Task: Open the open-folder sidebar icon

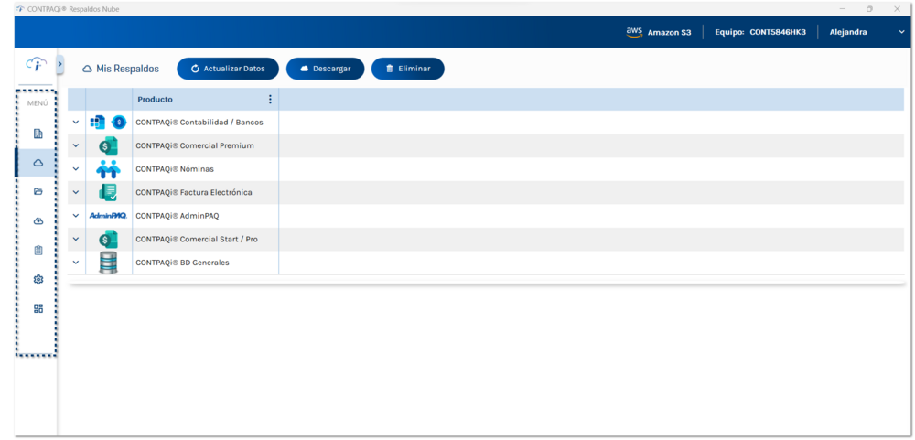Action: (x=38, y=192)
